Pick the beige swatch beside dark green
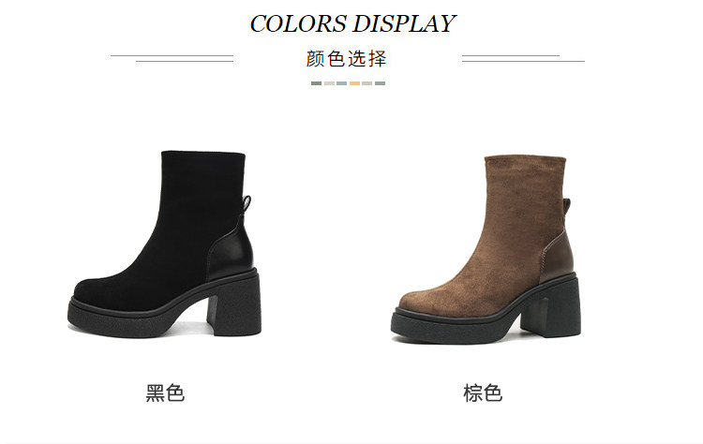 329,83
